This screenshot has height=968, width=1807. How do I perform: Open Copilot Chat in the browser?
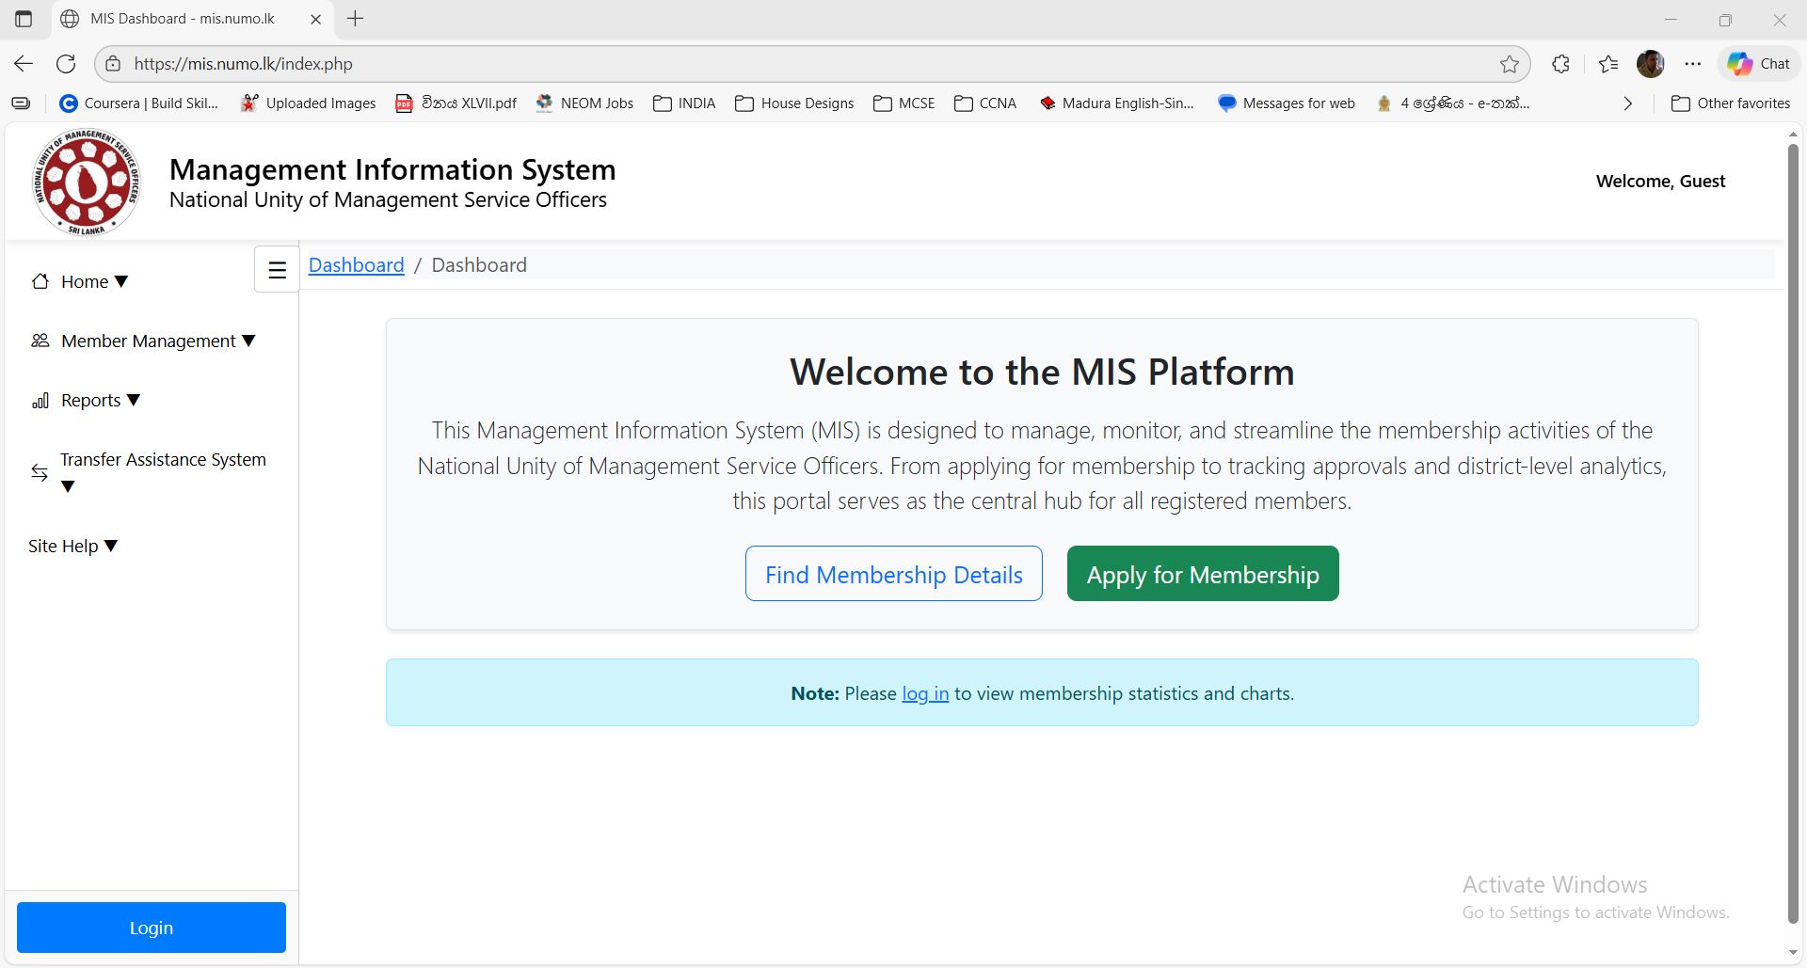point(1758,63)
